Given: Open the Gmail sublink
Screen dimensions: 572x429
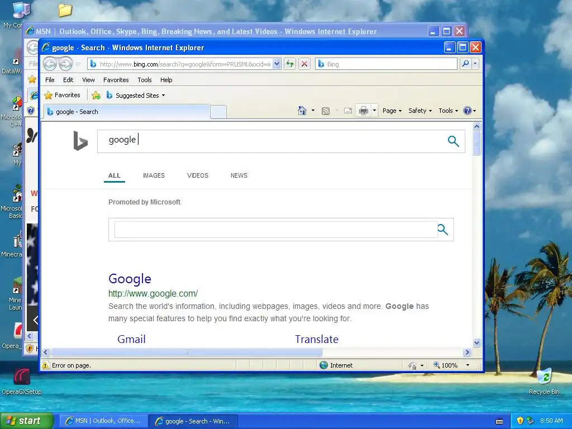Looking at the screenshot, I should click(131, 339).
